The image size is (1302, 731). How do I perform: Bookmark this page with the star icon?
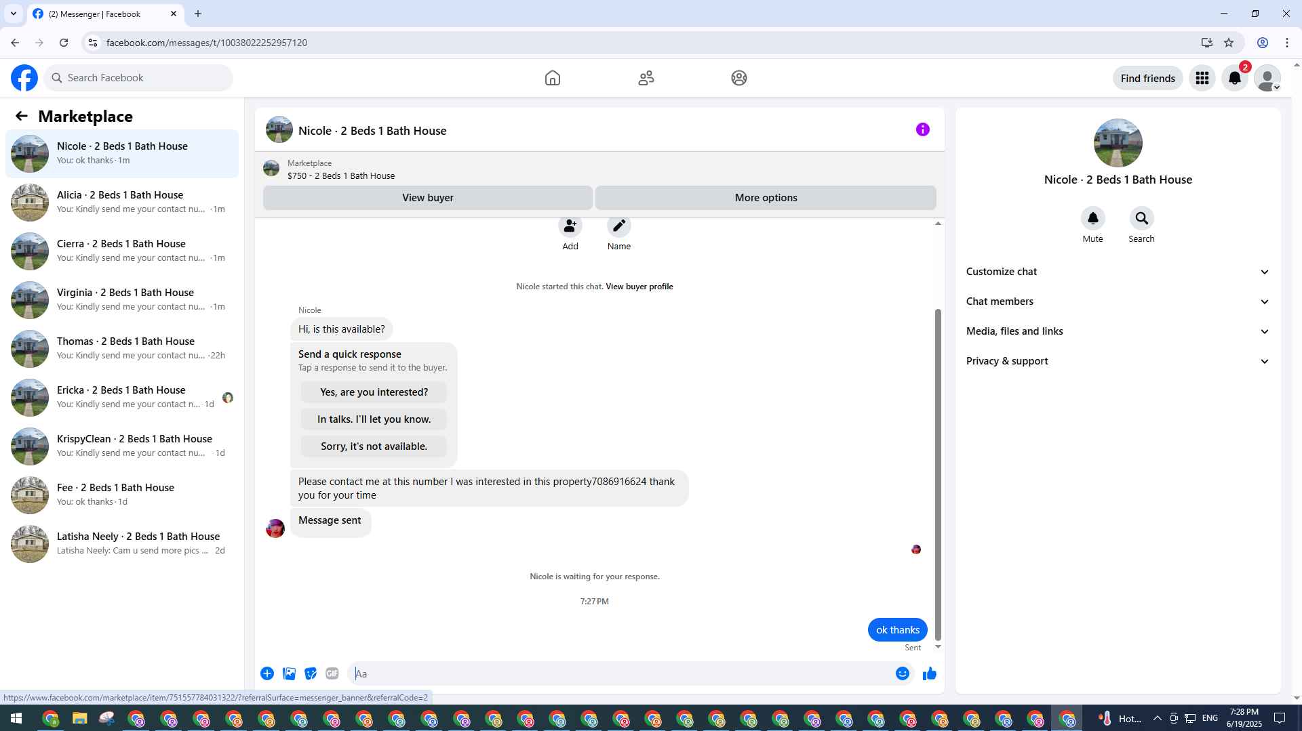(x=1229, y=43)
